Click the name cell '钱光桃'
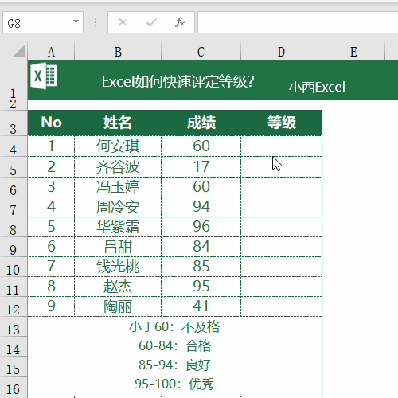This screenshot has width=398, height=398. [118, 267]
